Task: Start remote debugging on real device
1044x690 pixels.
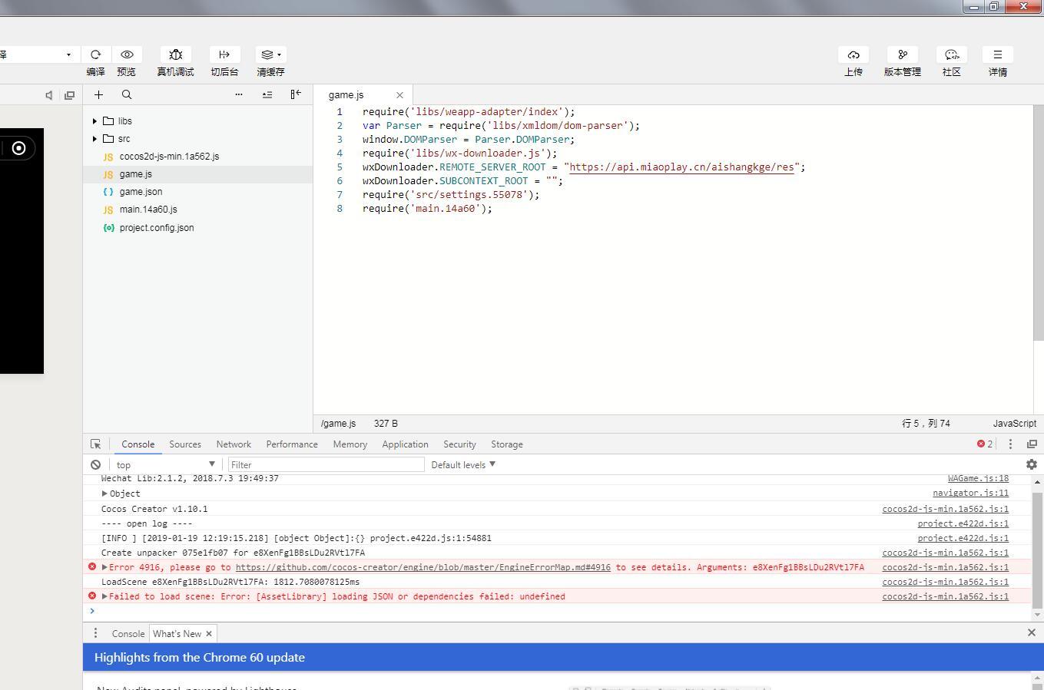Action: point(175,54)
